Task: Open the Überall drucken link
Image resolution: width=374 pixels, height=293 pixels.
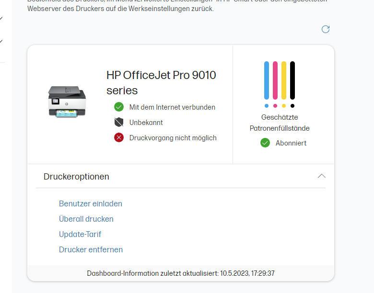Action: coord(86,219)
